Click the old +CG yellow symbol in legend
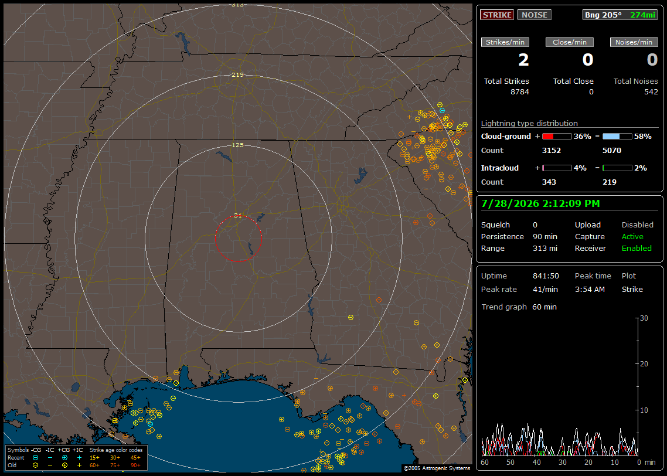This screenshot has height=476, width=667. click(64, 465)
